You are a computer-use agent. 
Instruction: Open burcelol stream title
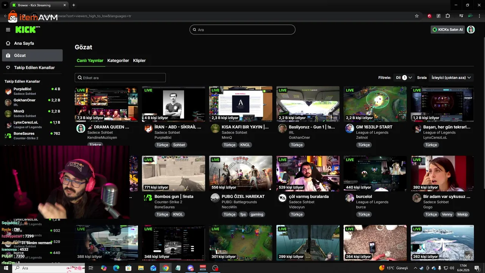point(364,197)
